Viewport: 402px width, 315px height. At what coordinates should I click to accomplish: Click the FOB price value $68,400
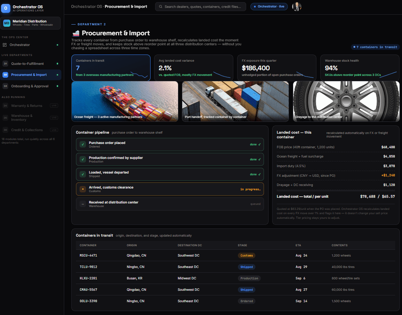point(388,147)
